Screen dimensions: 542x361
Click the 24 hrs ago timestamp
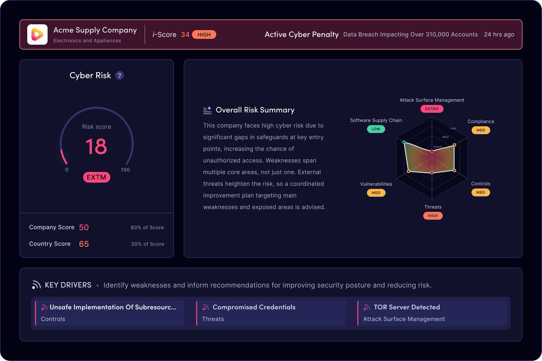[499, 34]
